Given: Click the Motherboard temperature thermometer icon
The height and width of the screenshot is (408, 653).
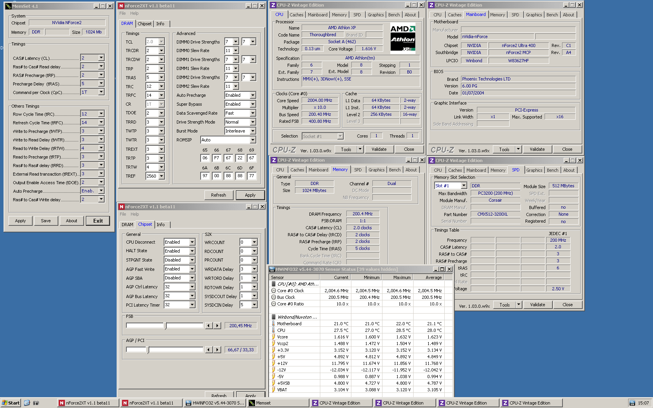Looking at the screenshot, I should tap(274, 324).
